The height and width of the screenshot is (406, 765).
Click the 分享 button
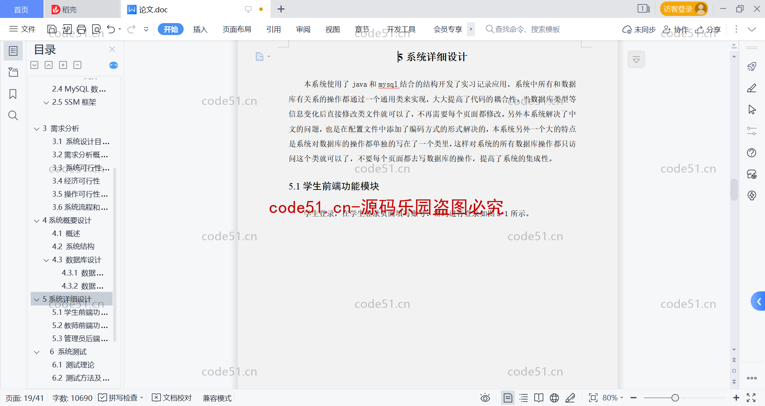click(708, 29)
